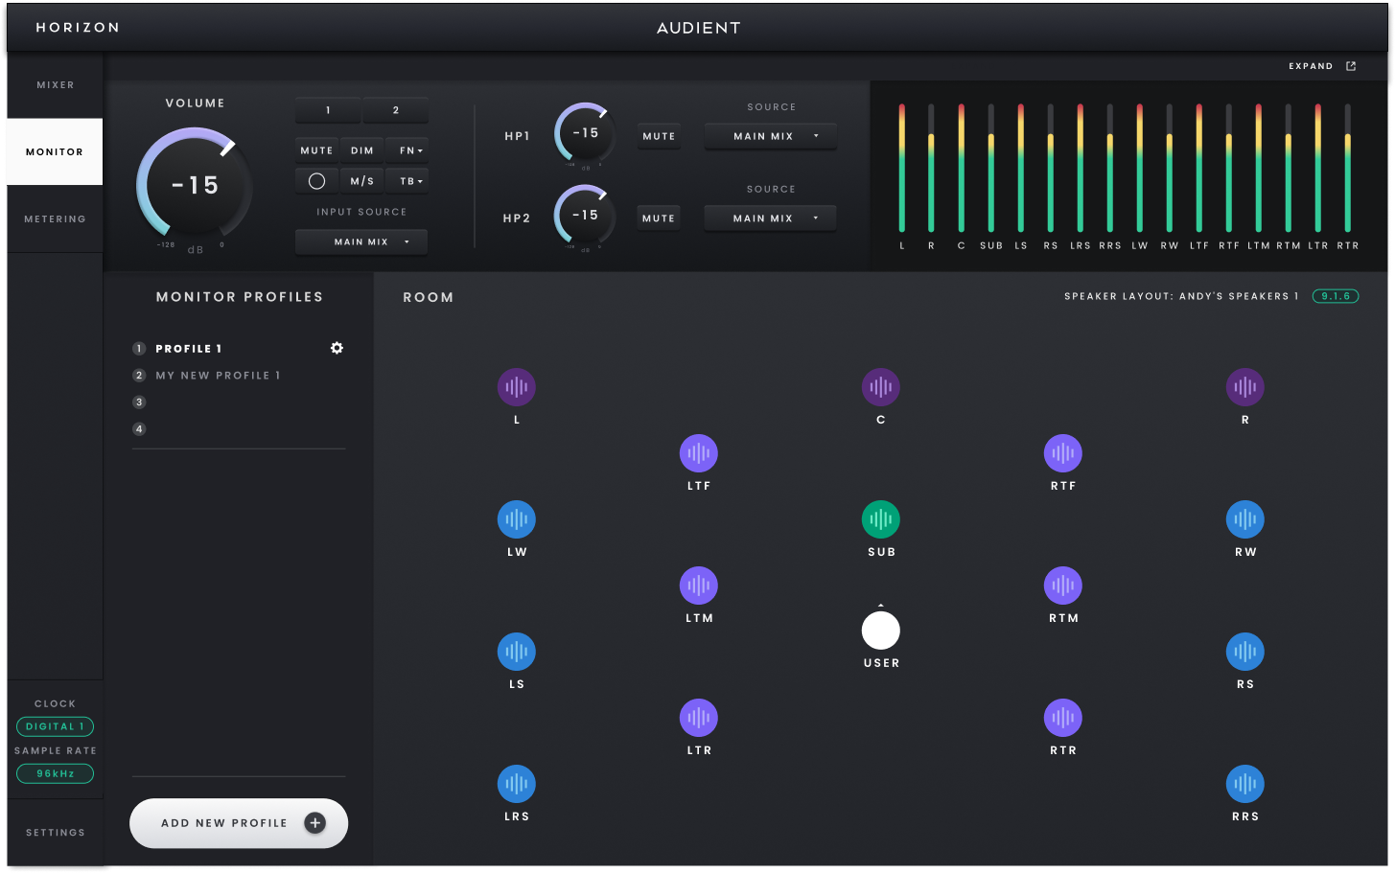Click the C center speaker icon

(881, 387)
